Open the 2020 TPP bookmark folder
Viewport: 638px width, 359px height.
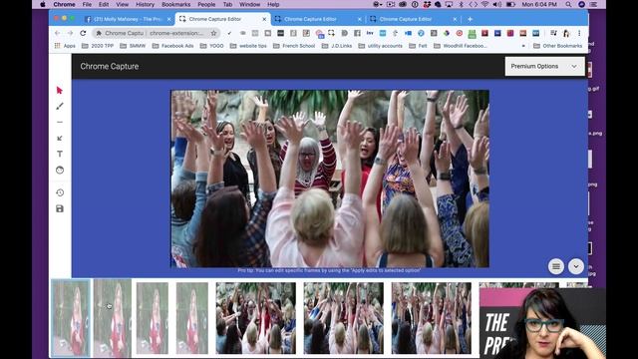tap(98, 46)
